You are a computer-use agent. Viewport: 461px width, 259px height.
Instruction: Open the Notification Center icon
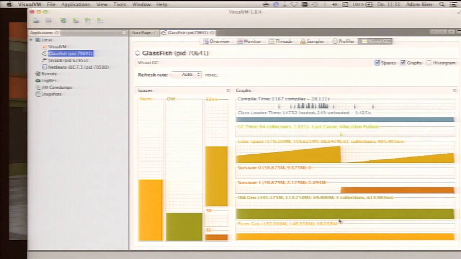[x=453, y=4]
